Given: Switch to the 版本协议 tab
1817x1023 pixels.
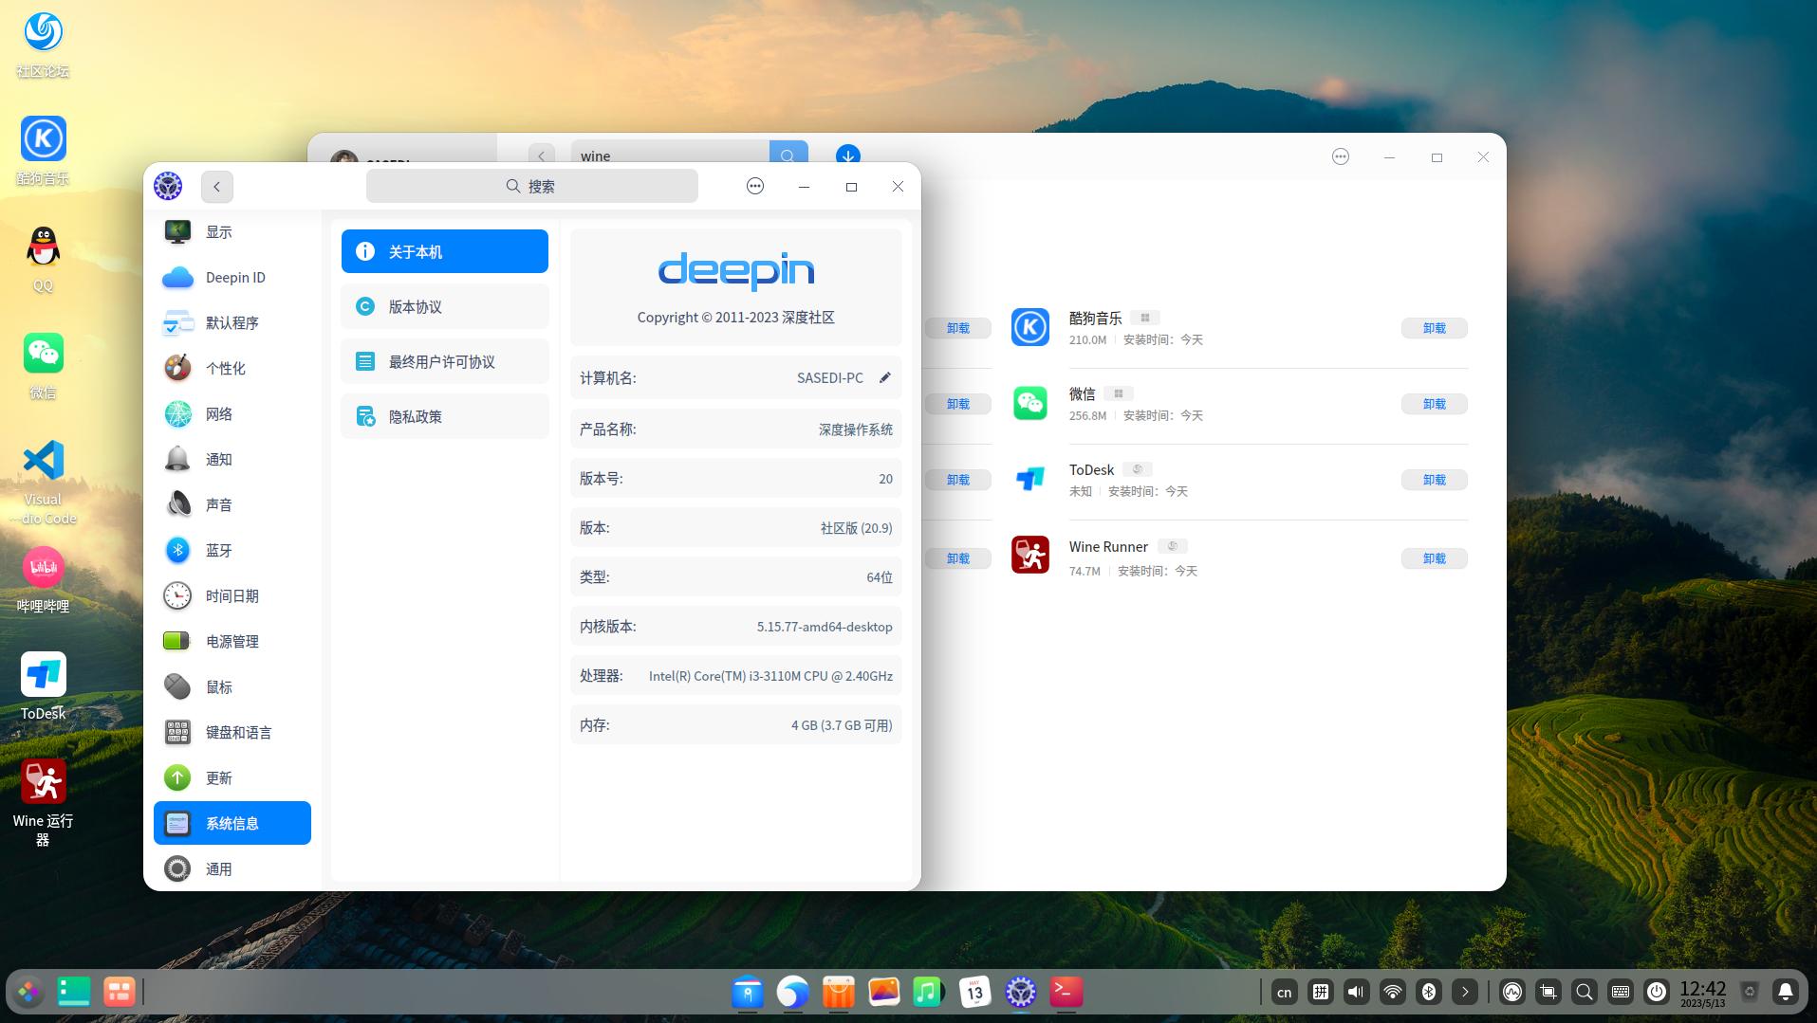Looking at the screenshot, I should coord(444,305).
